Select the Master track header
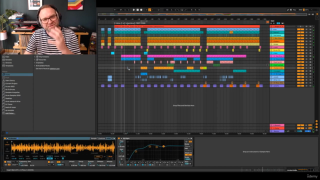This screenshot has width=320, height=180. pyautogui.click(x=277, y=131)
